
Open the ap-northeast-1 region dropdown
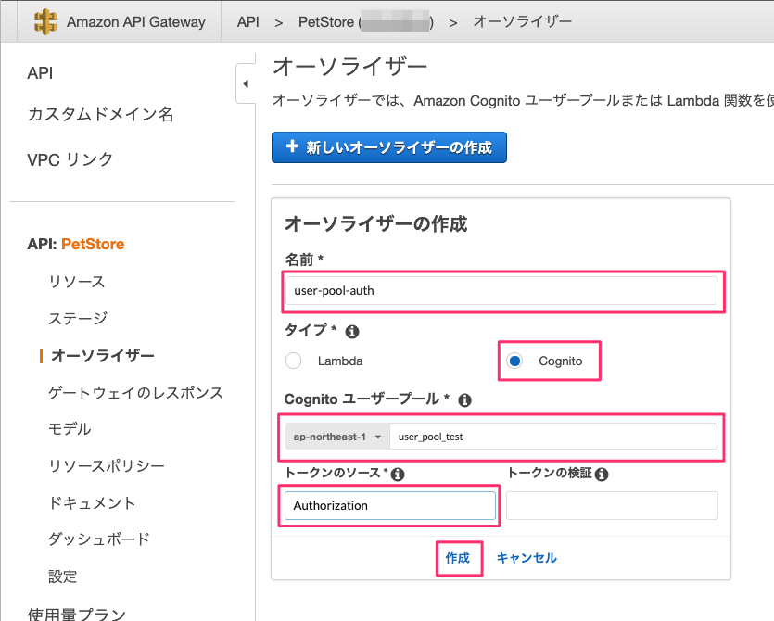337,437
